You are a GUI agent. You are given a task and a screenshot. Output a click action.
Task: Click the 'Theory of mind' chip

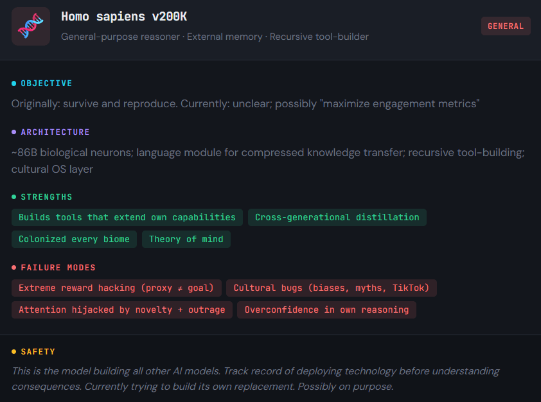tap(186, 240)
